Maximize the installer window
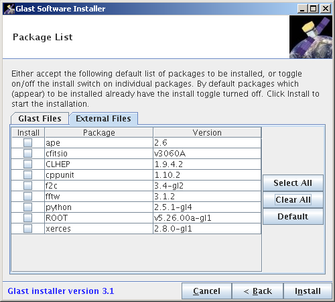 (314, 9)
